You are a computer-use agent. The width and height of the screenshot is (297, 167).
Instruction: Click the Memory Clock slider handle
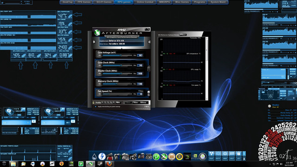(x=117, y=83)
